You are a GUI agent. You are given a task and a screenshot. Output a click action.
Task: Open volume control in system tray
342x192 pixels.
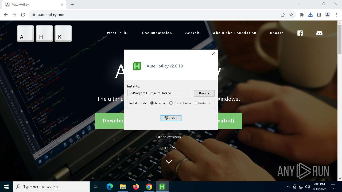308,187
